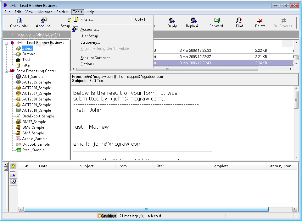Open the Folders menu

tap(62, 12)
